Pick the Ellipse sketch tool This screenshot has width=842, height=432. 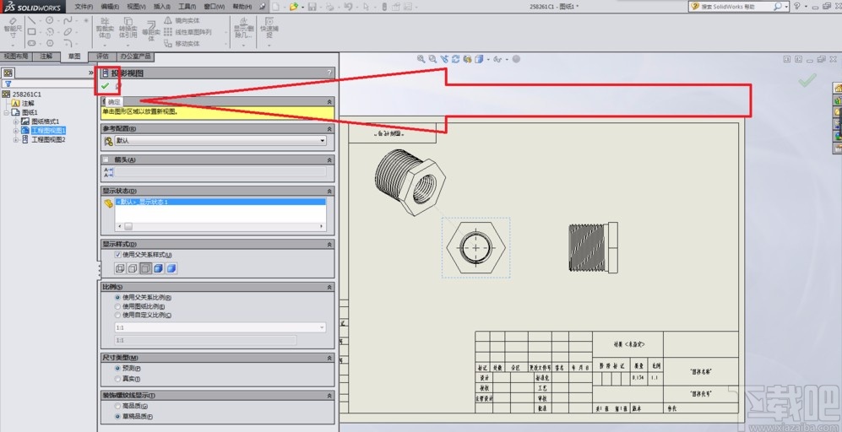tap(68, 32)
